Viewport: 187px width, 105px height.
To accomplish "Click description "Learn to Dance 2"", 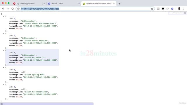I will point(34,58).
